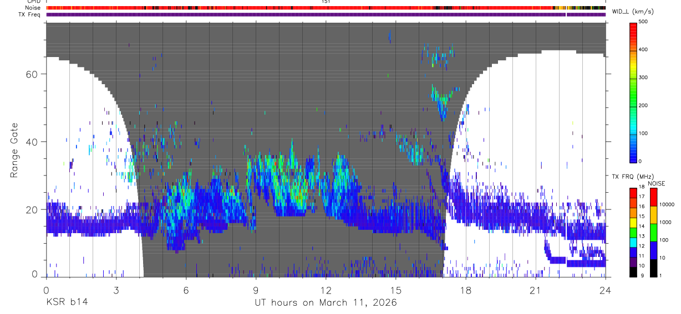The height and width of the screenshot is (314, 681).
Task: Select the 500 label on the width scale
Action: [644, 22]
